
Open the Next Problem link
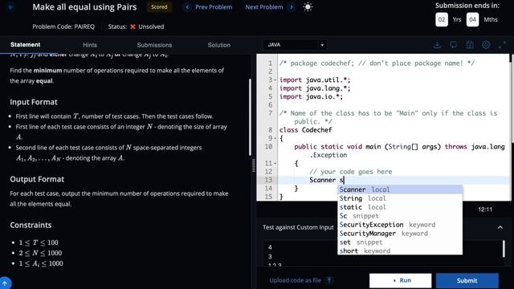[x=264, y=7]
